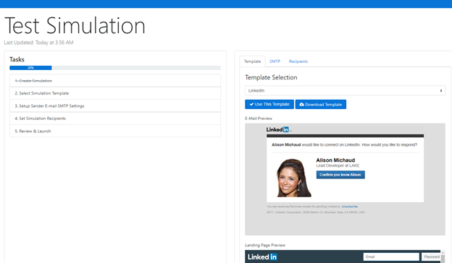452x263 pixels.
Task: Click the checkmark icon in Use This Template
Action: pyautogui.click(x=251, y=104)
